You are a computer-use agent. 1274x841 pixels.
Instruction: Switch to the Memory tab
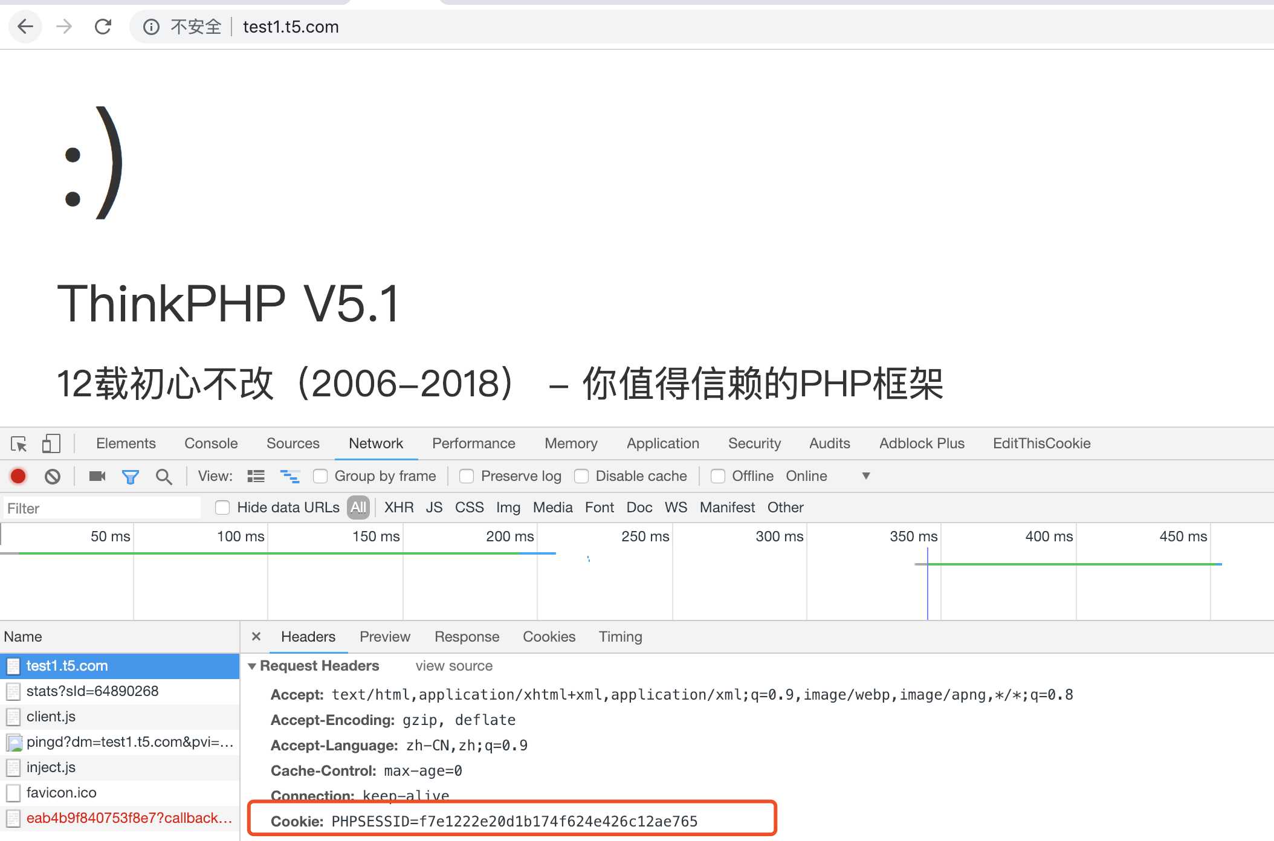pos(571,444)
